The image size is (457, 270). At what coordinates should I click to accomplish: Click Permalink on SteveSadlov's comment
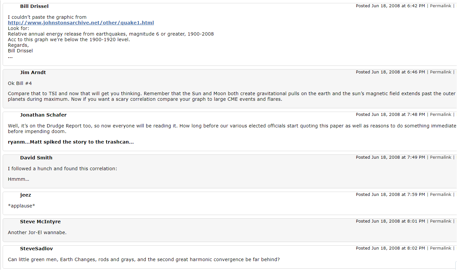click(440, 248)
